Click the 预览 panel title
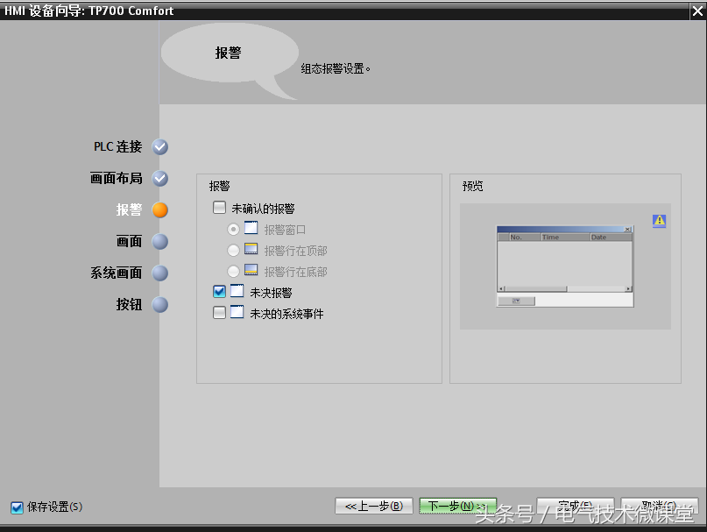Screen dimensions: 707x532 pyautogui.click(x=472, y=186)
